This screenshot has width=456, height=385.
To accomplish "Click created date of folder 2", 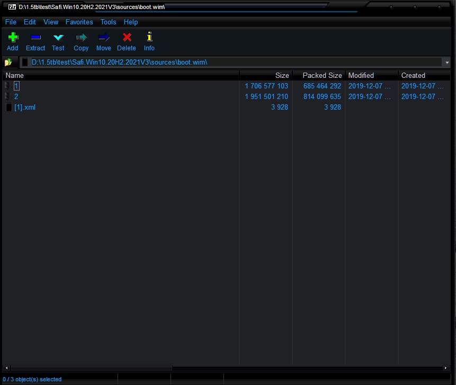I will coord(422,96).
